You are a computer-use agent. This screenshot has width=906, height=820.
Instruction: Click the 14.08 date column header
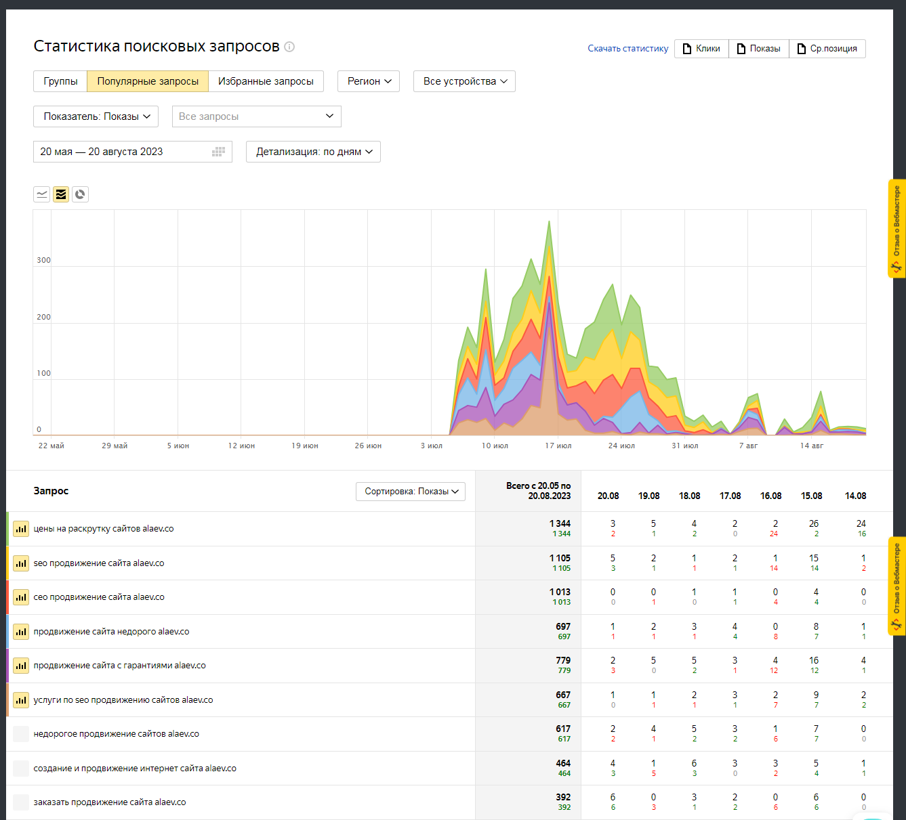(x=856, y=496)
